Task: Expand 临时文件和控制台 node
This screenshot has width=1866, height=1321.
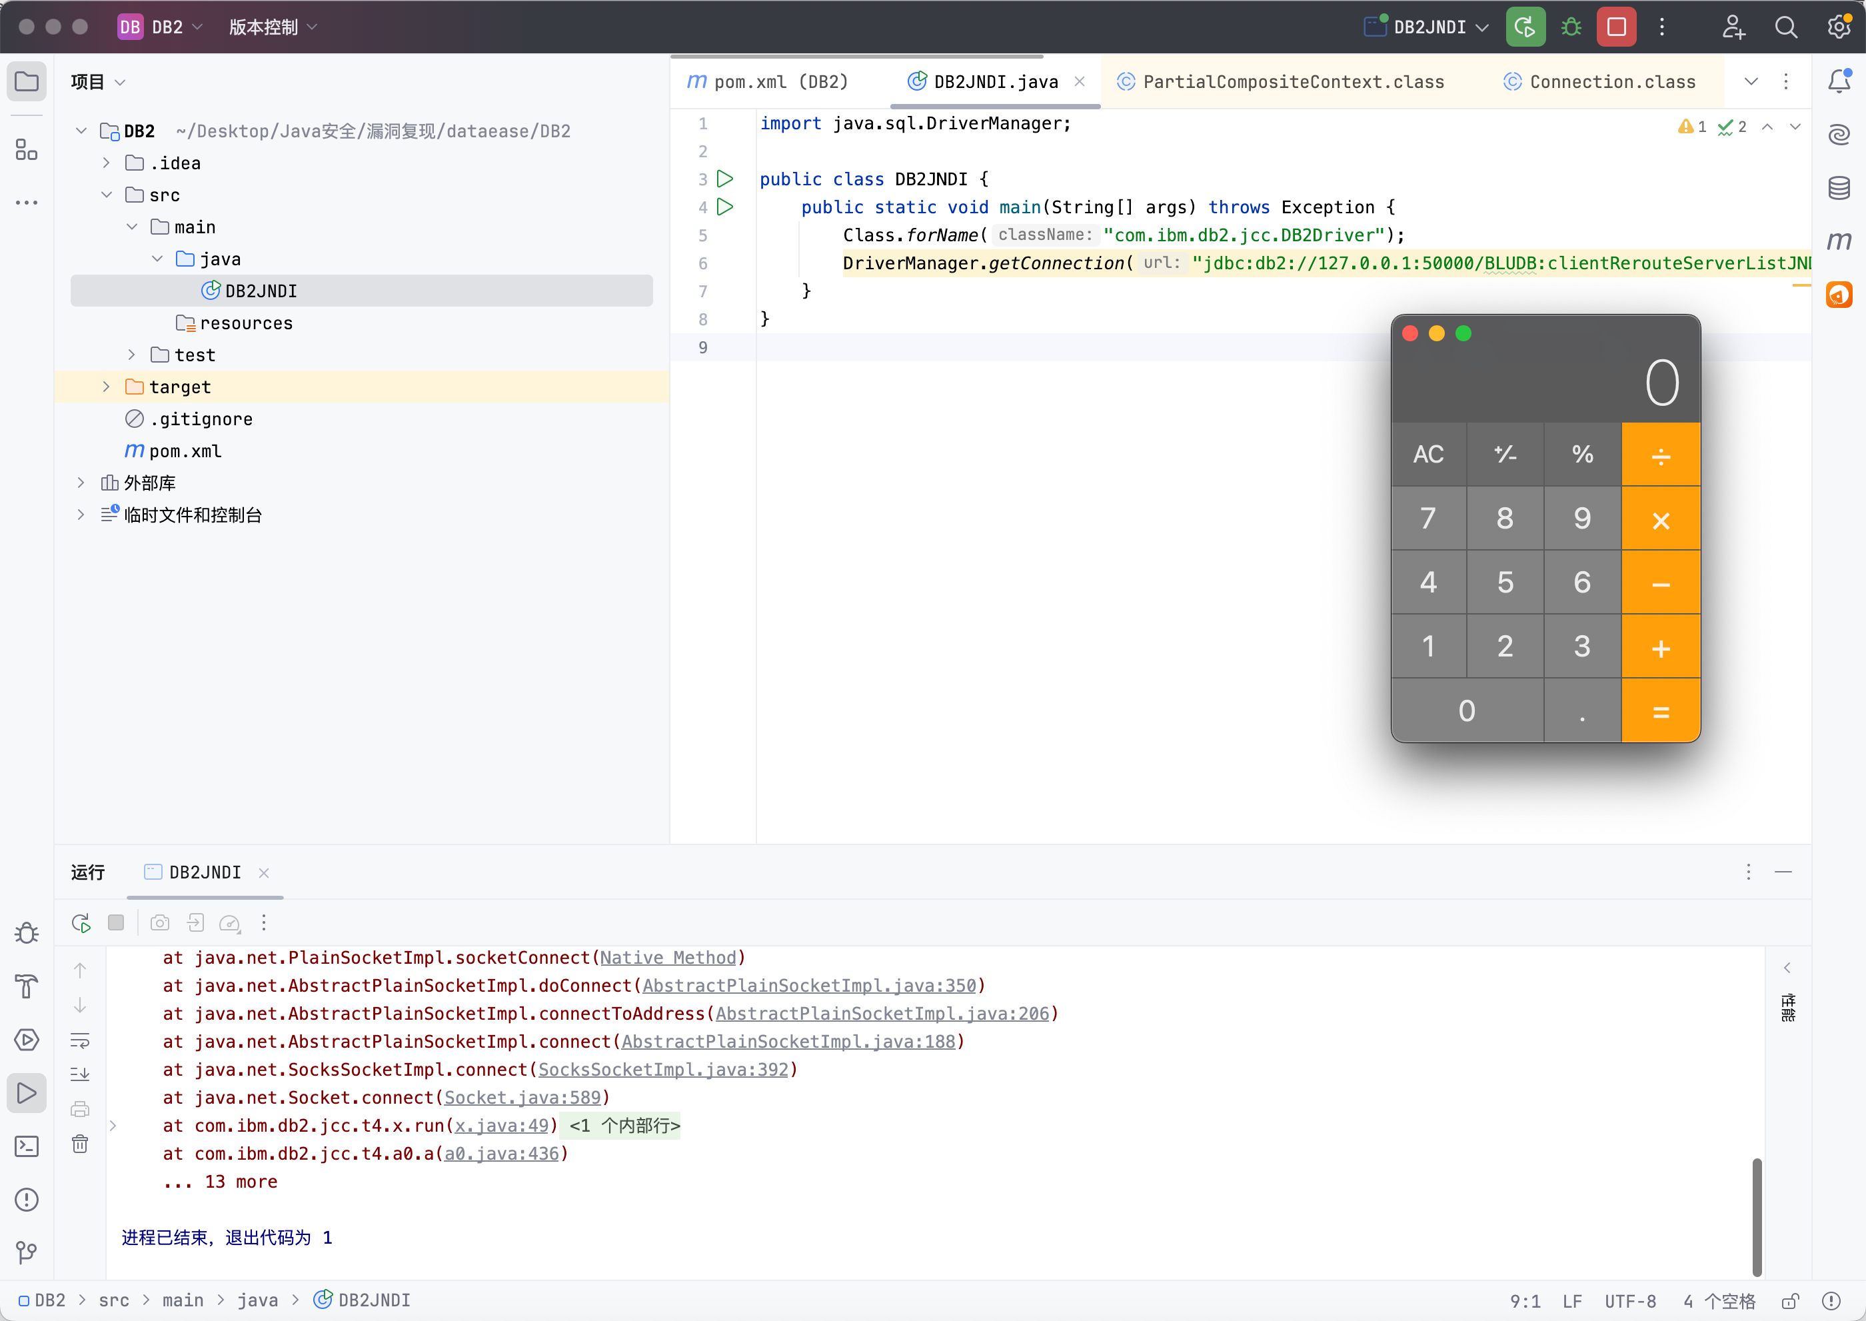Action: [81, 515]
